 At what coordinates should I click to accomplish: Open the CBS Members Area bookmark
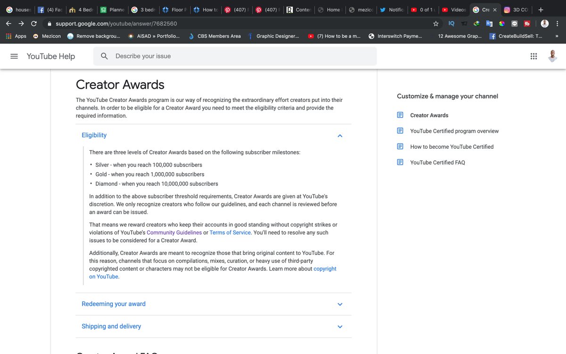tap(214, 36)
